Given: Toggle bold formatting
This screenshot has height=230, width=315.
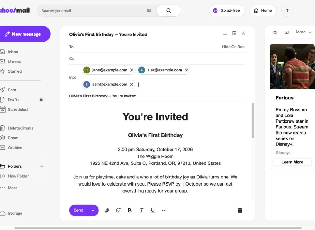Looking at the screenshot, I should (130, 210).
